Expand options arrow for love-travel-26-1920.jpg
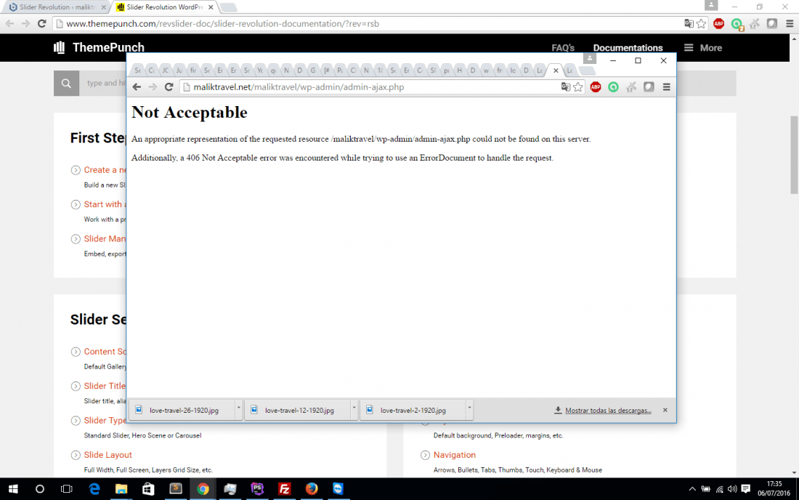799x500 pixels. tap(238, 411)
